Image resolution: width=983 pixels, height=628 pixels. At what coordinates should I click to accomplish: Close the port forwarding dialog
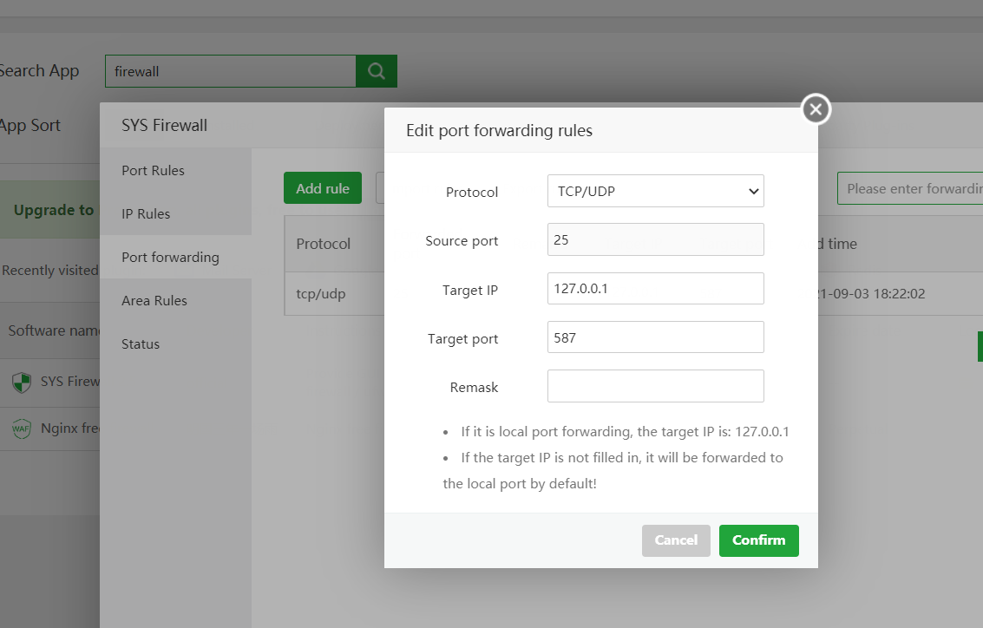[815, 109]
